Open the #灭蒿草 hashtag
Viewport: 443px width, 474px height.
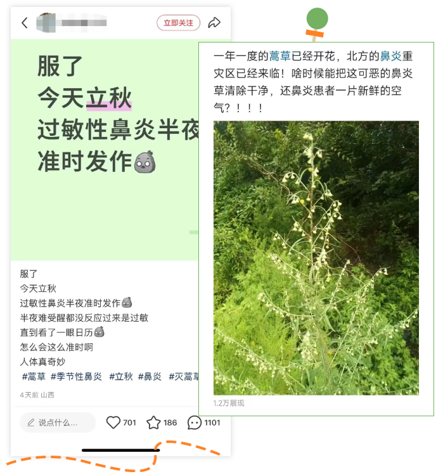click(184, 376)
